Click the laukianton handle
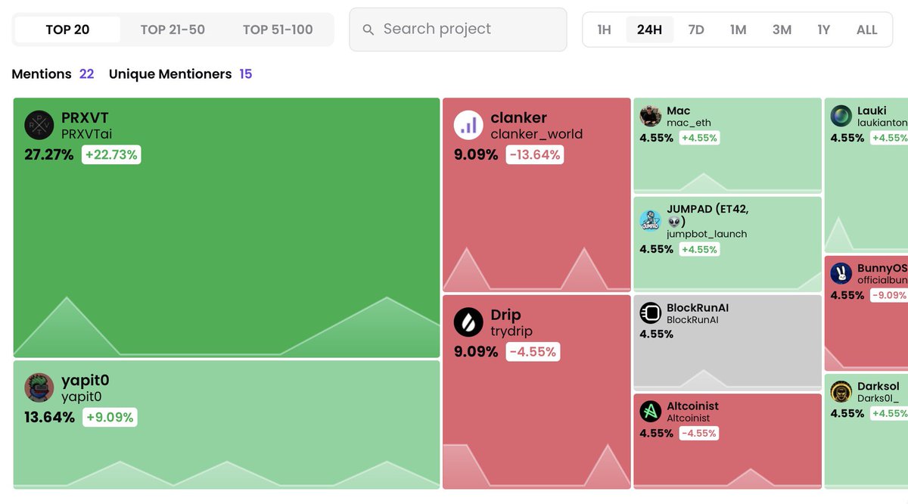The width and height of the screenshot is (908, 504). point(882,123)
